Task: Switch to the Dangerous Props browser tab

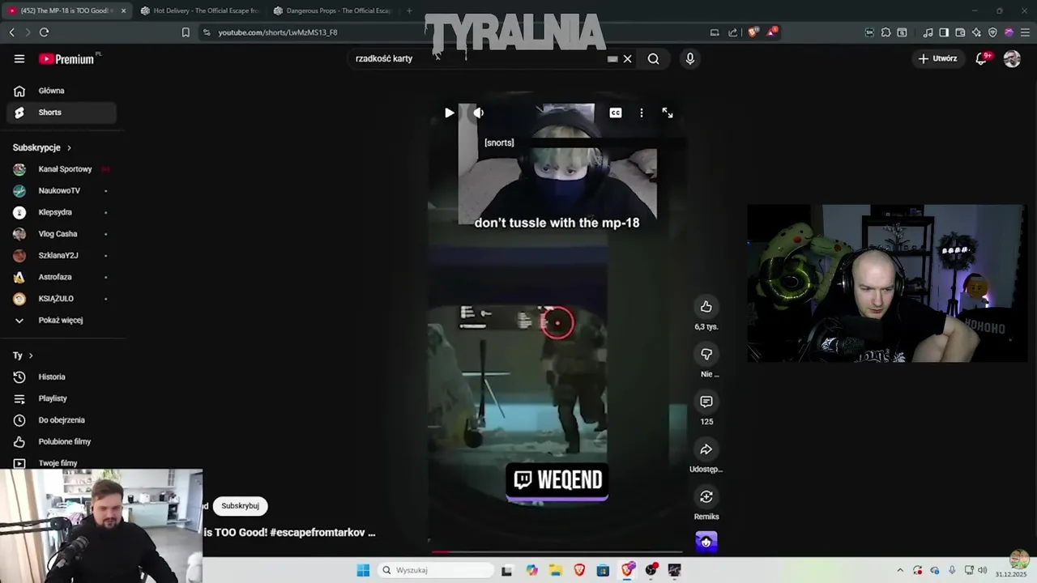Action: tap(333, 11)
